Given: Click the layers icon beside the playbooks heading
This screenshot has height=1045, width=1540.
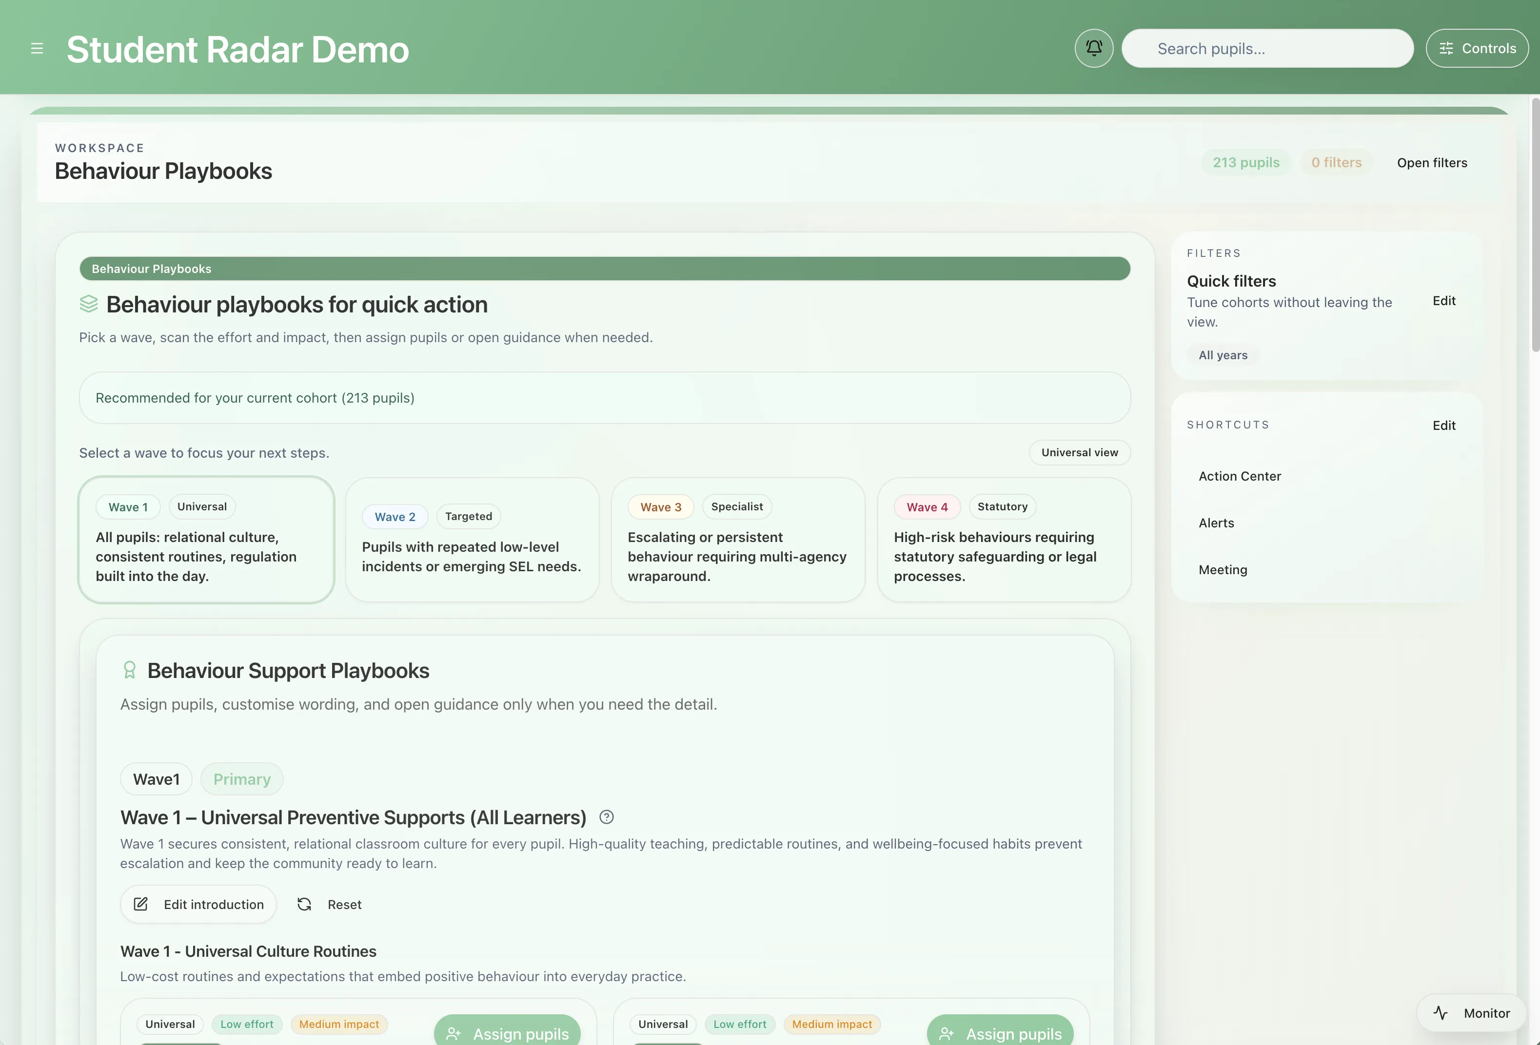Looking at the screenshot, I should (x=89, y=304).
